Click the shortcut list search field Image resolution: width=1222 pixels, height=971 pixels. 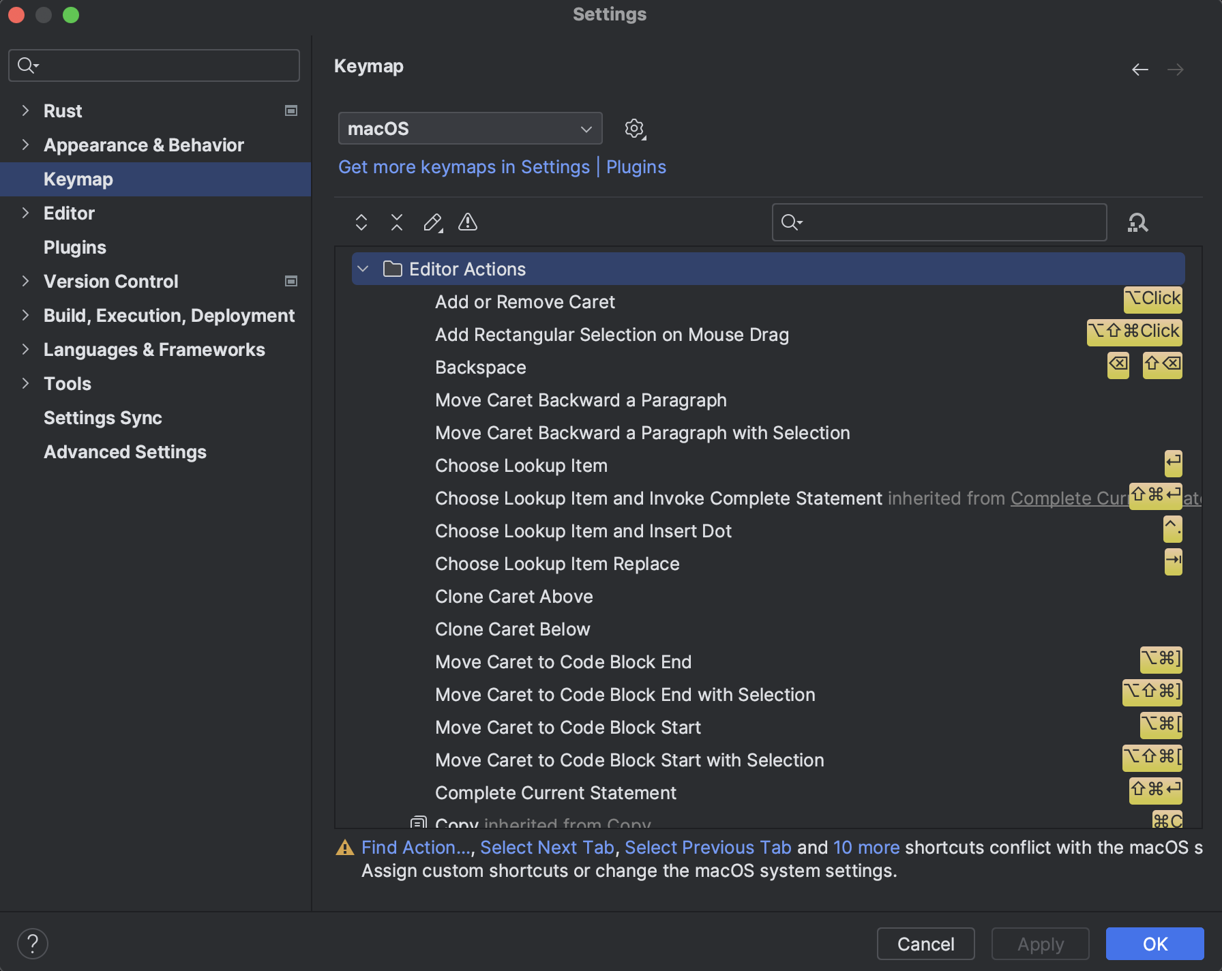(939, 222)
